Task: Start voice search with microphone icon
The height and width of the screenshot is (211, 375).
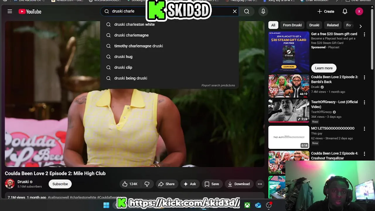Action: (x=263, y=11)
